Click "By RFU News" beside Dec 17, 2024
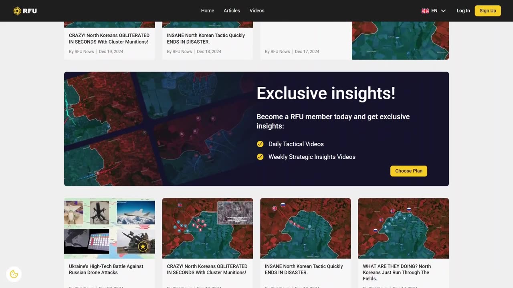The image size is (513, 288). 277,52
